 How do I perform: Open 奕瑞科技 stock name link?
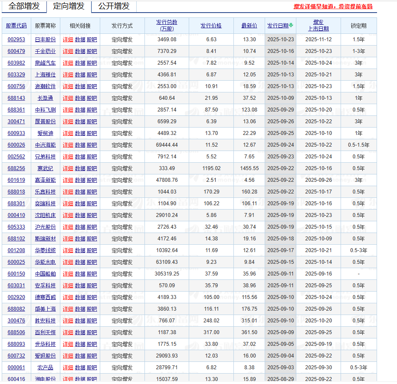point(45,203)
